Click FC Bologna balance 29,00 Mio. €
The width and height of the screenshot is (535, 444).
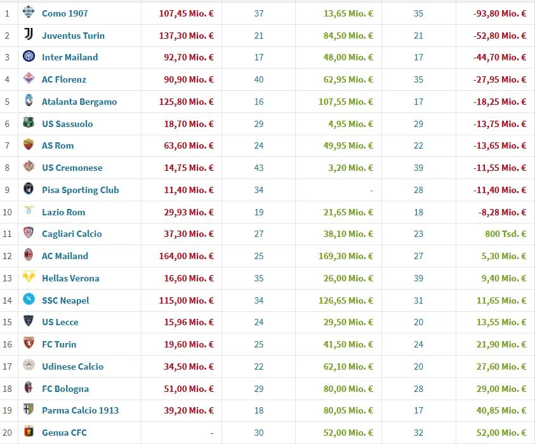coord(501,389)
